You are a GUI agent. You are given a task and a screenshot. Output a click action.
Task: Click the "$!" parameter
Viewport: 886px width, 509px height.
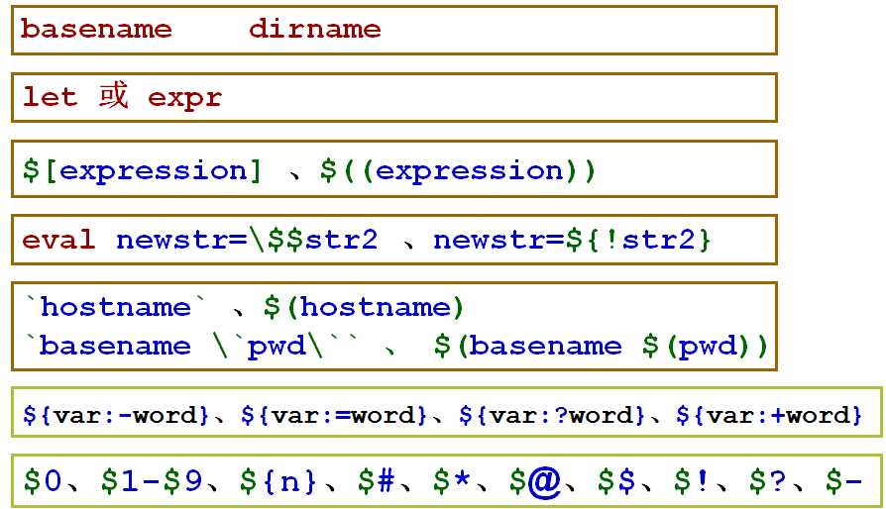coord(690,481)
